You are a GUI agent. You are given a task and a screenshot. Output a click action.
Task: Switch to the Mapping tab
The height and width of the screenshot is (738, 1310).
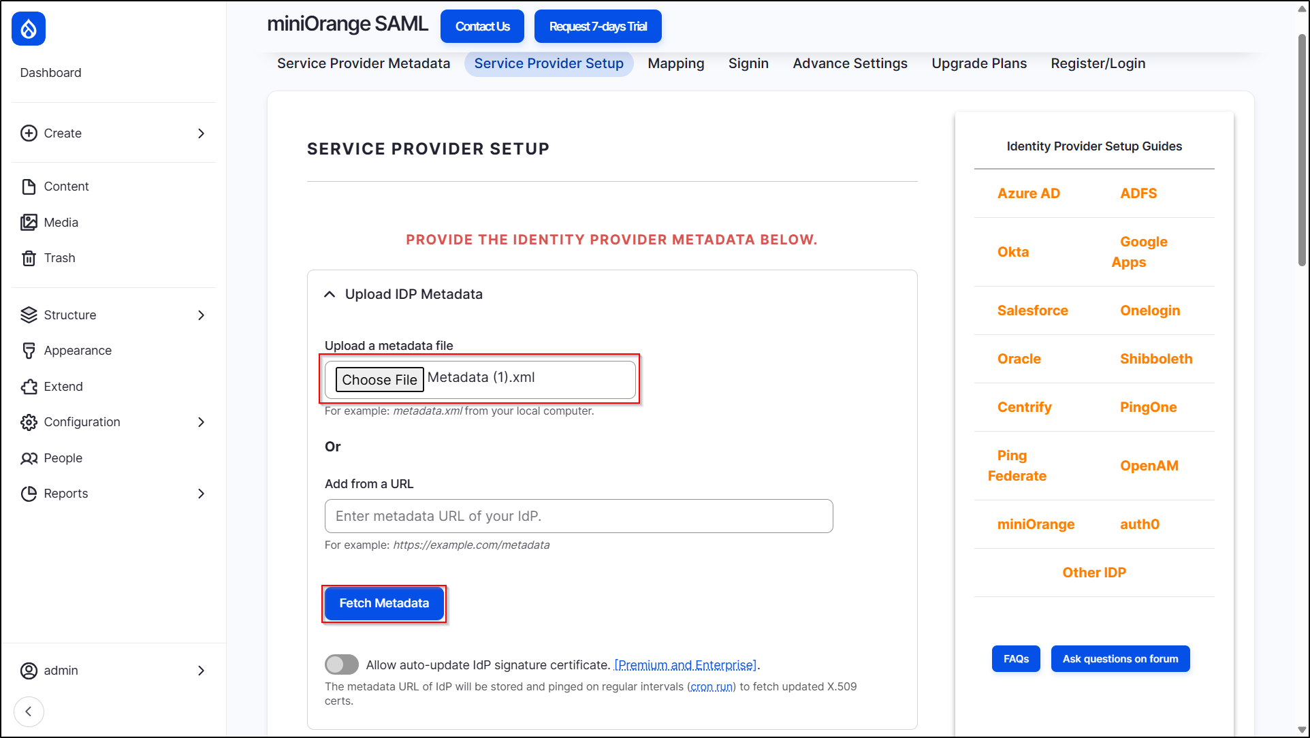[x=675, y=63]
